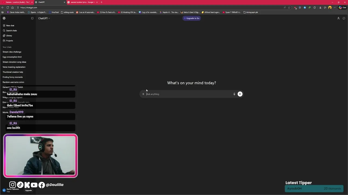
Task: Open the I run an AI automati... bookmark
Action: (x=85, y=12)
